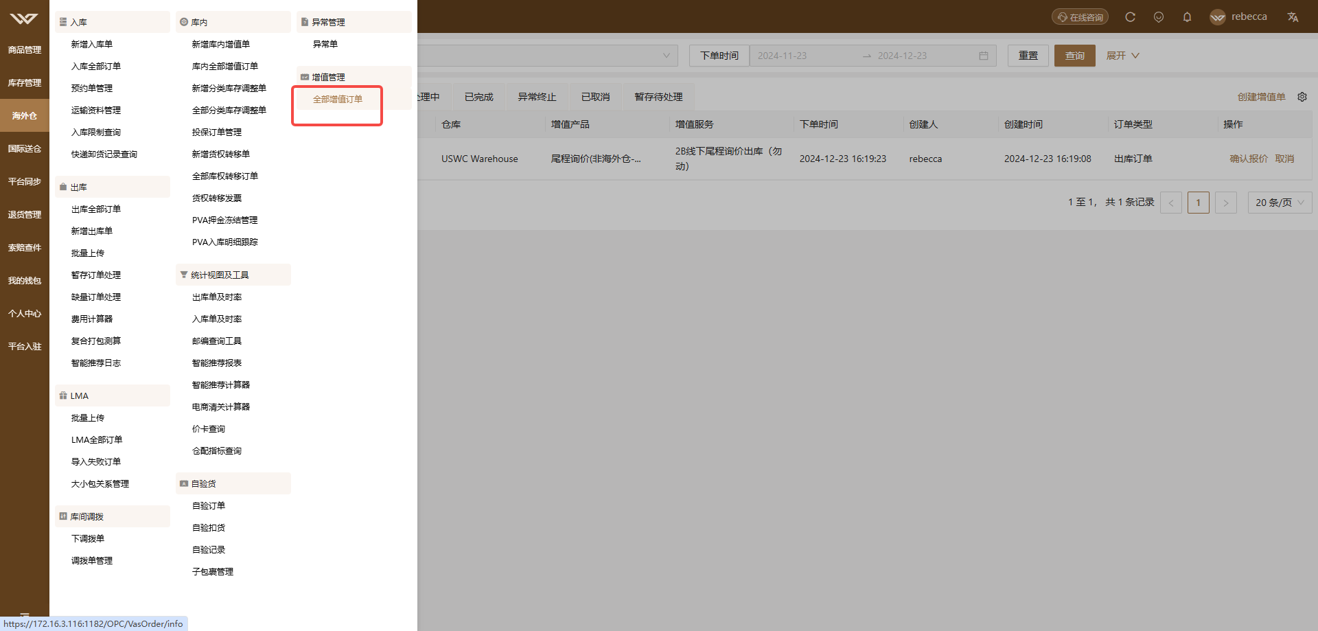This screenshot has height=631, width=1318.
Task: Select 邮编查询工具 menu item
Action: click(217, 341)
